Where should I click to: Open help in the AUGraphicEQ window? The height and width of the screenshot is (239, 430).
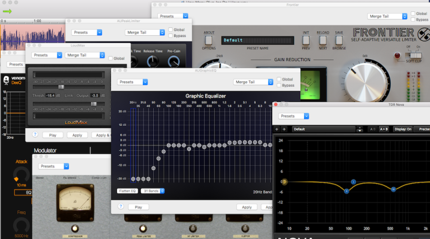121,207
